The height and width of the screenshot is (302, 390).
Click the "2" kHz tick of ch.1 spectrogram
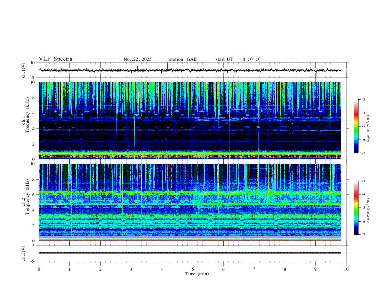pyautogui.click(x=35, y=144)
